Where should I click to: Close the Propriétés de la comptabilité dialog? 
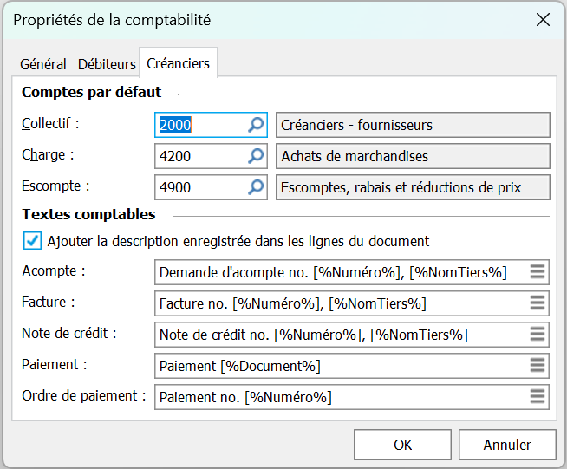[x=543, y=20]
